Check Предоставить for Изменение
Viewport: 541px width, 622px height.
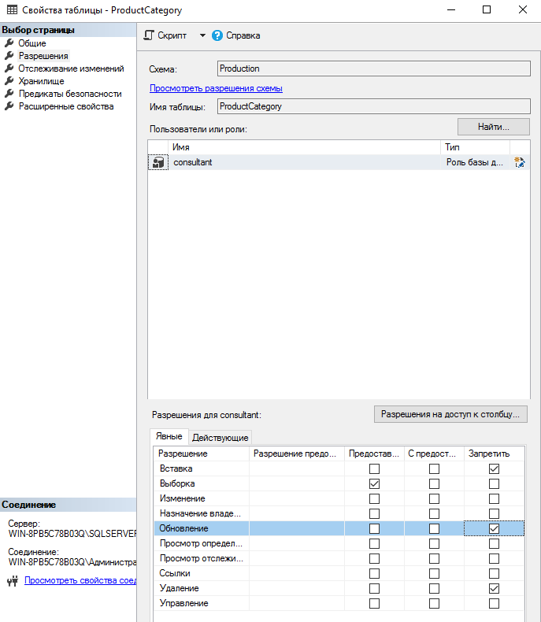pyautogui.click(x=374, y=498)
